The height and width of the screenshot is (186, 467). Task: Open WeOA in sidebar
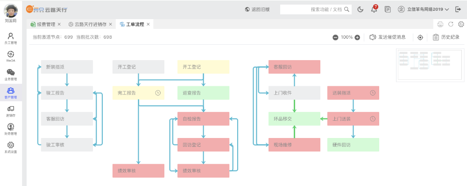pyautogui.click(x=11, y=56)
